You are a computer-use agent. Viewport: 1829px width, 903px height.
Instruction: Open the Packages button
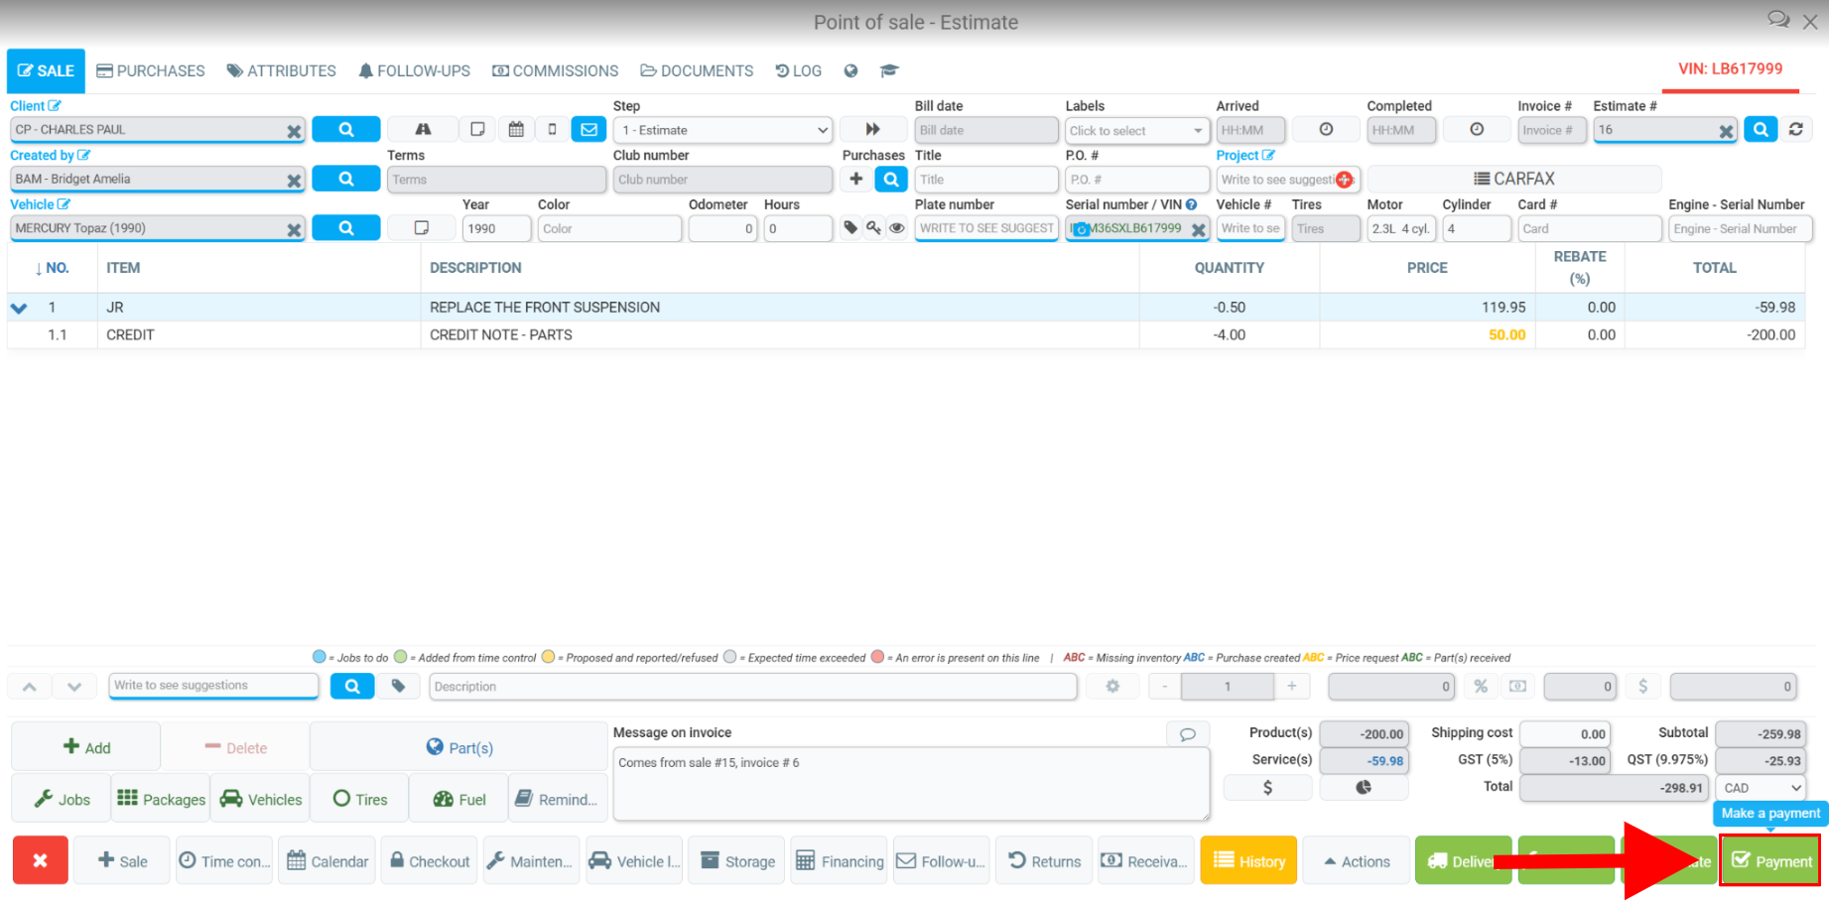pos(161,799)
